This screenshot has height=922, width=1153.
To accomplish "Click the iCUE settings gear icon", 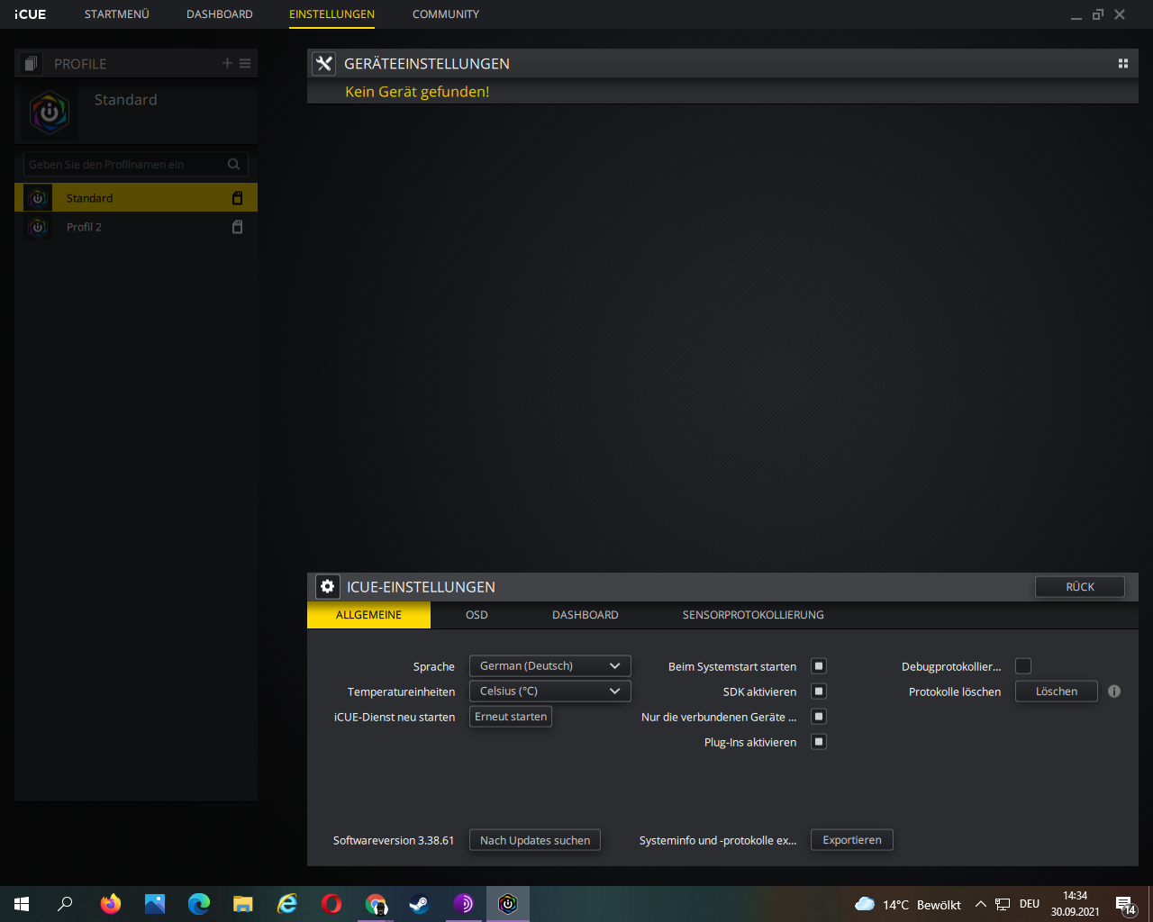I will (328, 586).
